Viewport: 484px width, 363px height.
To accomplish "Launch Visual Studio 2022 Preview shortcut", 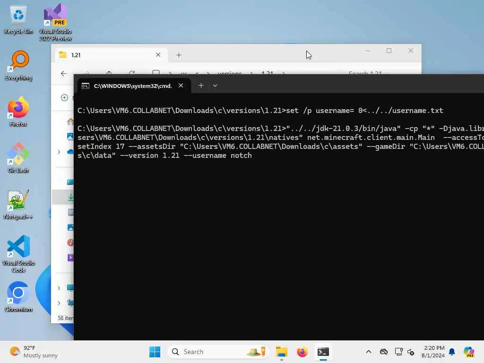I will click(55, 22).
